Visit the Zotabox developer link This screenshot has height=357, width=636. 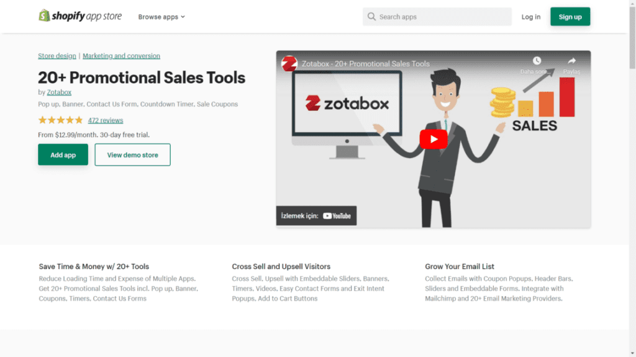coord(59,92)
